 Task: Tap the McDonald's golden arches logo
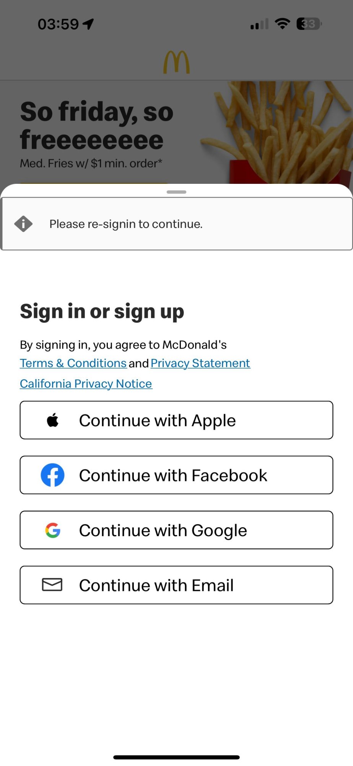pyautogui.click(x=176, y=62)
